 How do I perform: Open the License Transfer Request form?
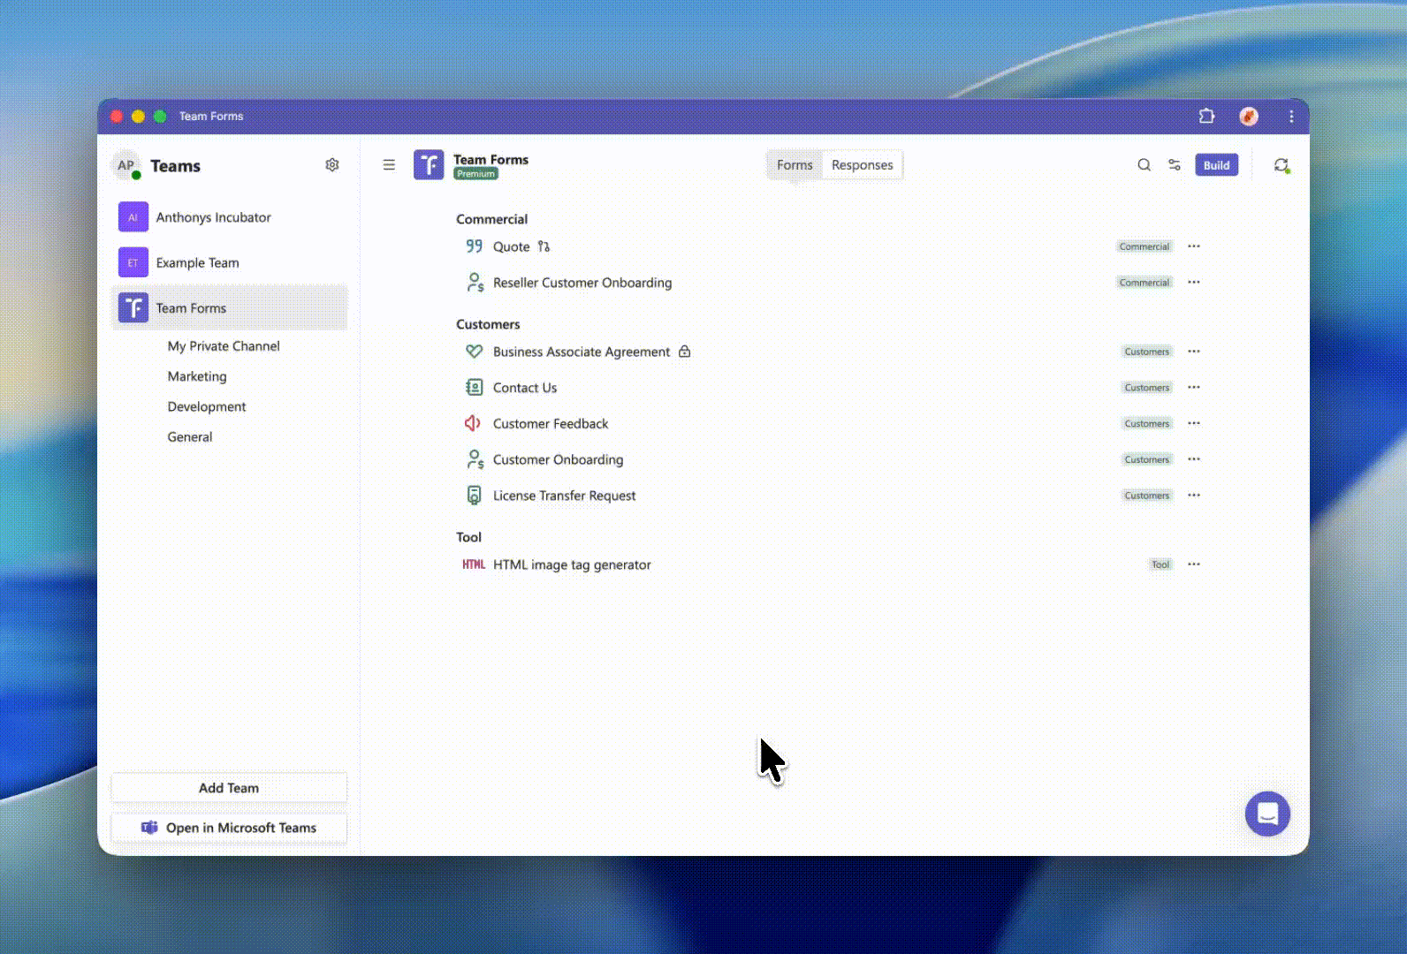(564, 496)
